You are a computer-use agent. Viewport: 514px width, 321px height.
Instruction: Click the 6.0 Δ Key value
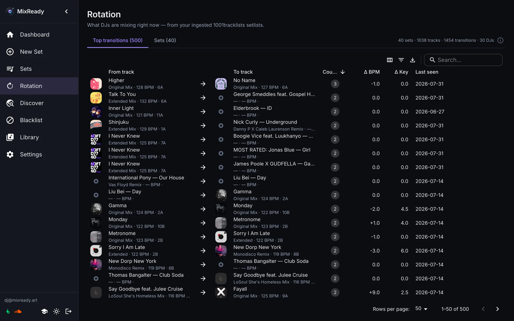(x=405, y=251)
